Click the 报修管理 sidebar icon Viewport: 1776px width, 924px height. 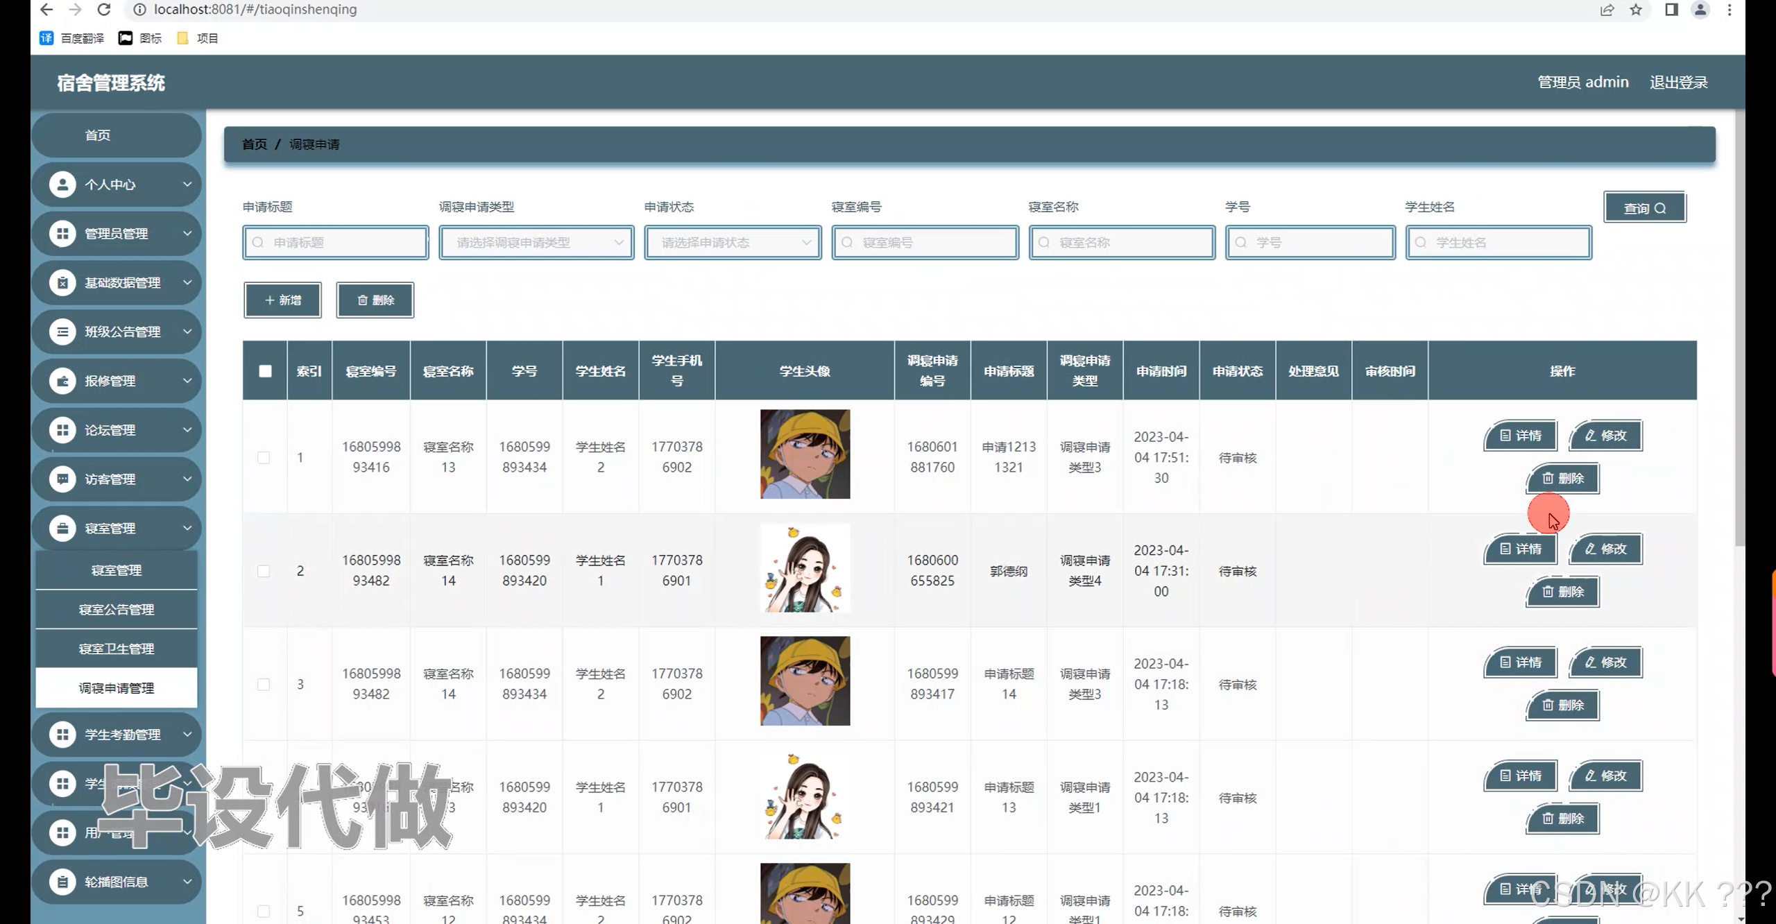click(x=62, y=381)
